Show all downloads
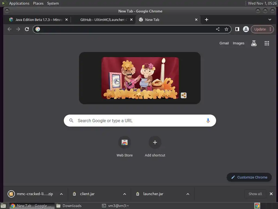This screenshot has height=209, width=278. pos(255,194)
